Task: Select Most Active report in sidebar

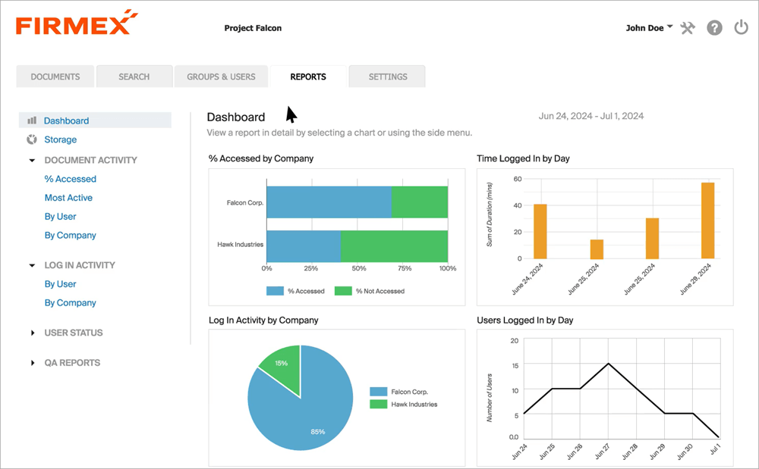Action: click(x=68, y=198)
